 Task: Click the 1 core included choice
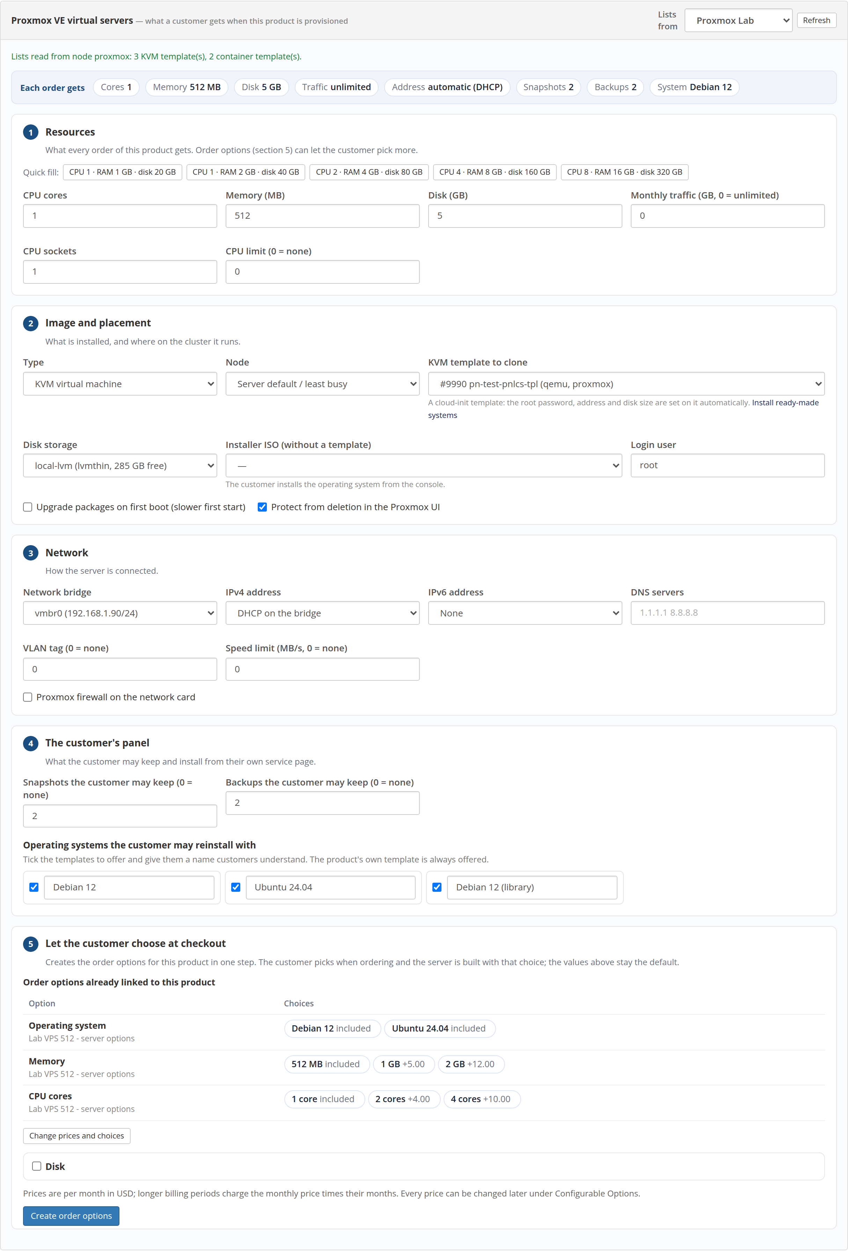point(324,1099)
